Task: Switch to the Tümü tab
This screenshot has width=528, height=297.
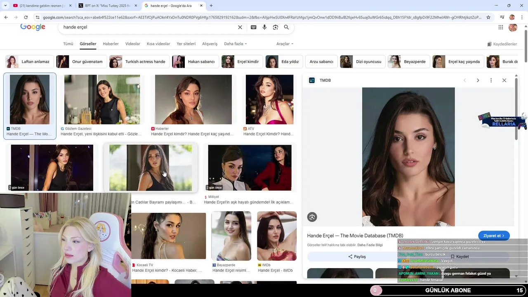Action: pyautogui.click(x=68, y=44)
